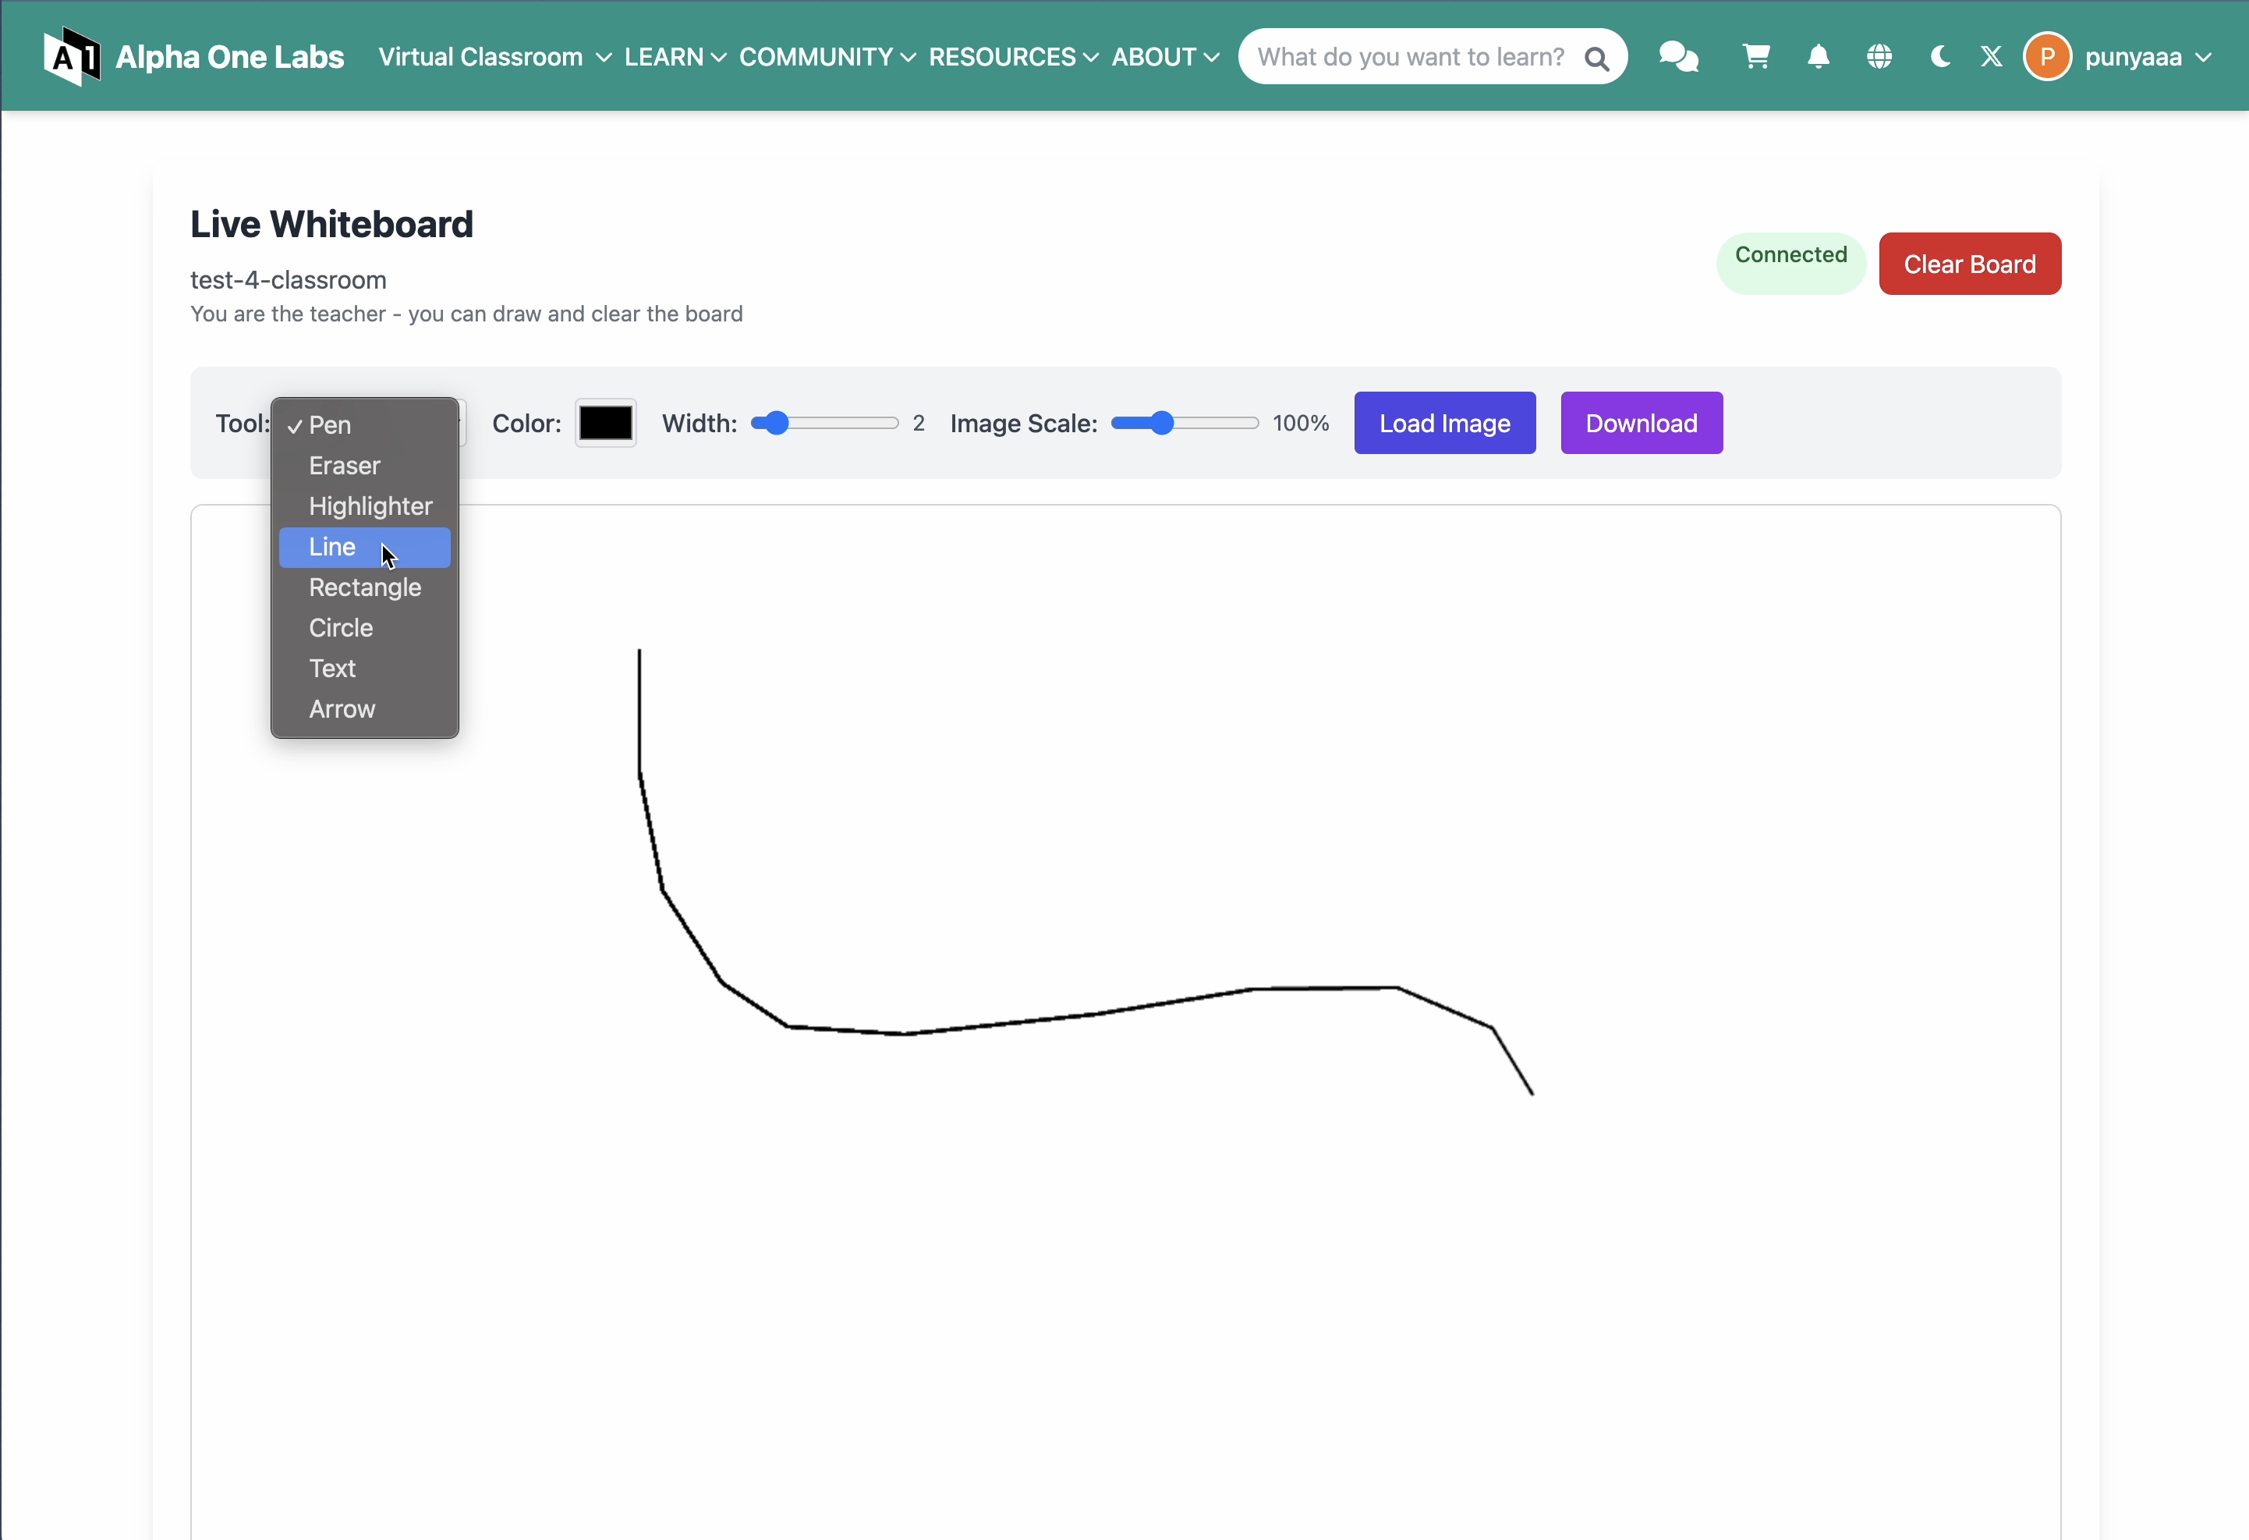Click the search magnifier icon
Image resolution: width=2249 pixels, height=1540 pixels.
(x=1597, y=59)
